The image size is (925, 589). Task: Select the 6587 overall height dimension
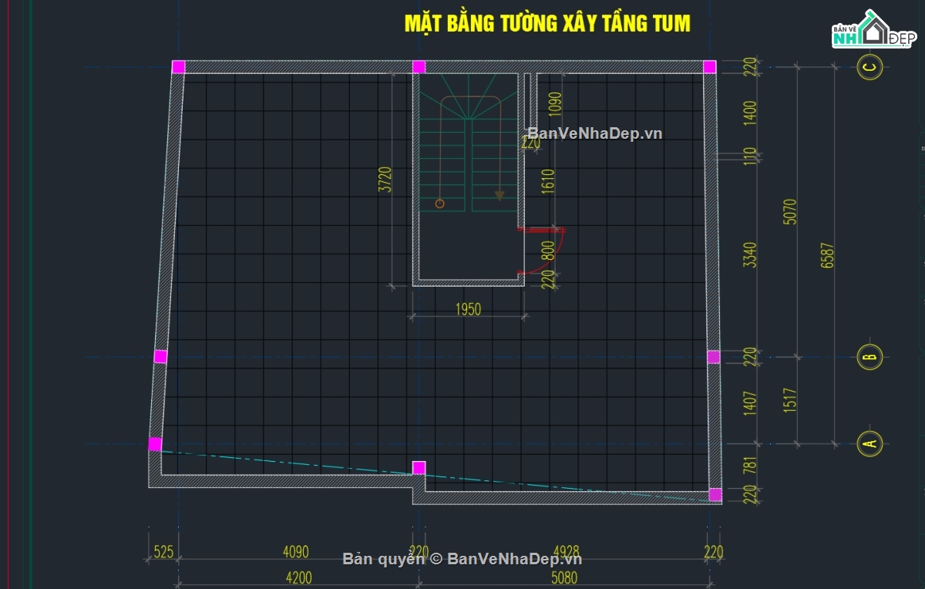pos(828,255)
